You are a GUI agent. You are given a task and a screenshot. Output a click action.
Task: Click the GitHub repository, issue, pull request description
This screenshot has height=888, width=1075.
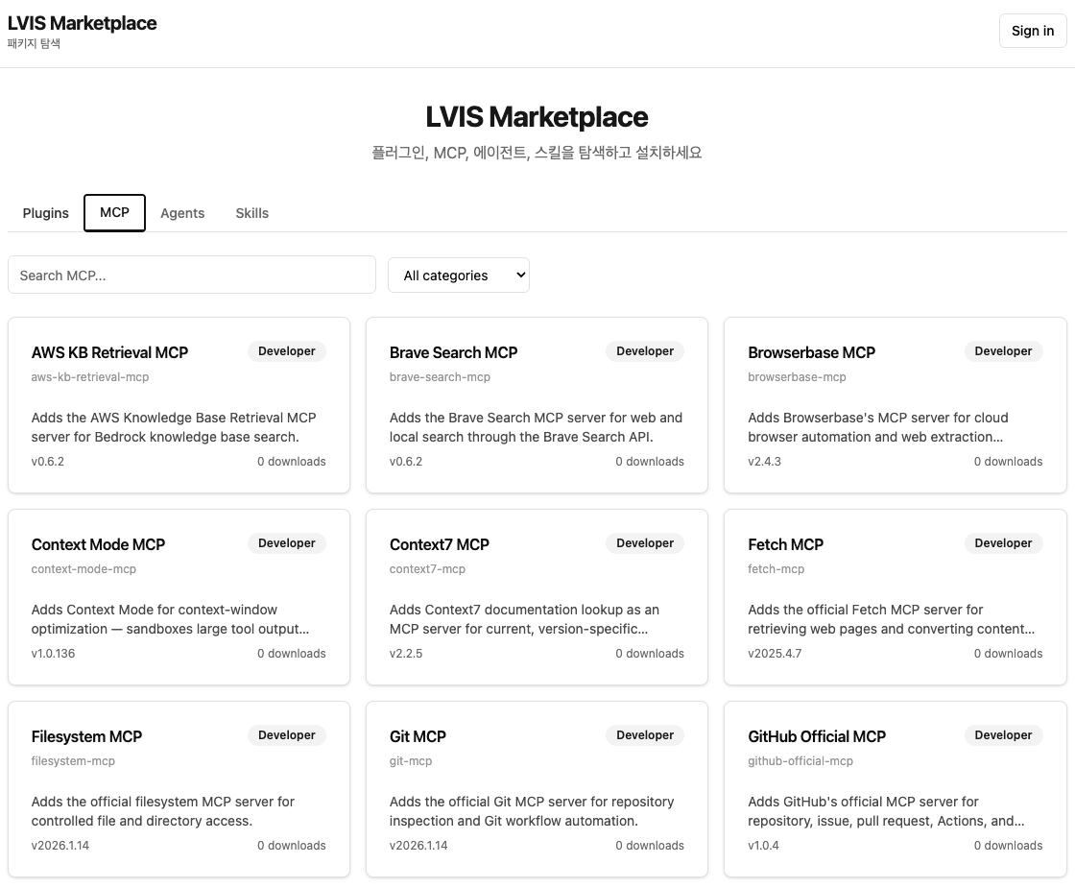click(x=887, y=811)
